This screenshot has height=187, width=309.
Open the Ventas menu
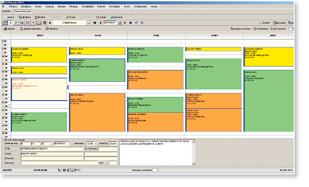click(38, 7)
